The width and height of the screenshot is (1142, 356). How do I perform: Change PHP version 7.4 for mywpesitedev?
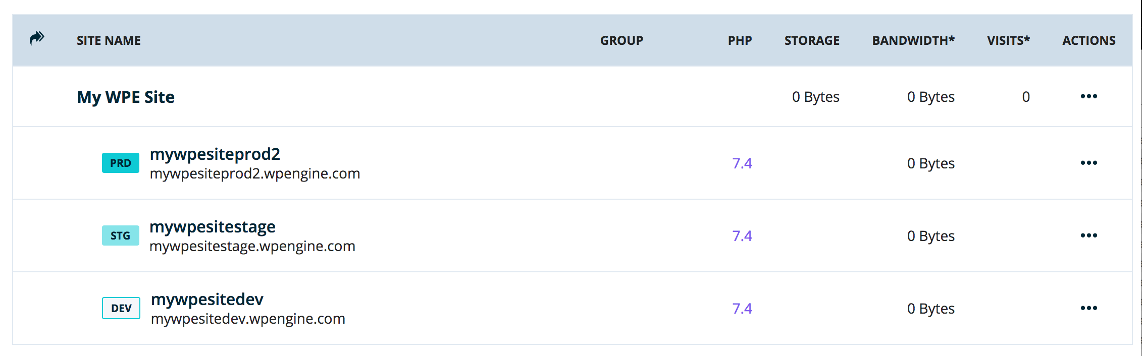point(742,309)
